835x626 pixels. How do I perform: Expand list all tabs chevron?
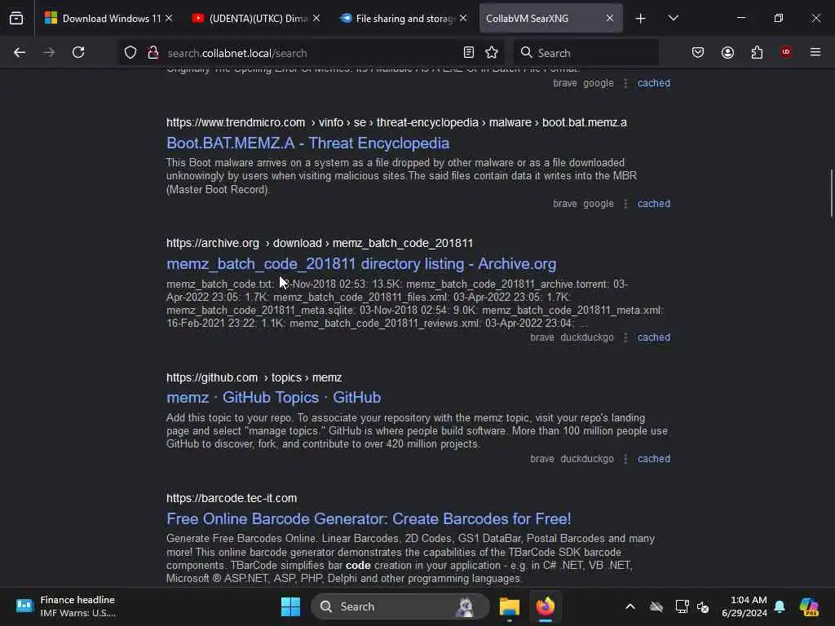point(673,18)
